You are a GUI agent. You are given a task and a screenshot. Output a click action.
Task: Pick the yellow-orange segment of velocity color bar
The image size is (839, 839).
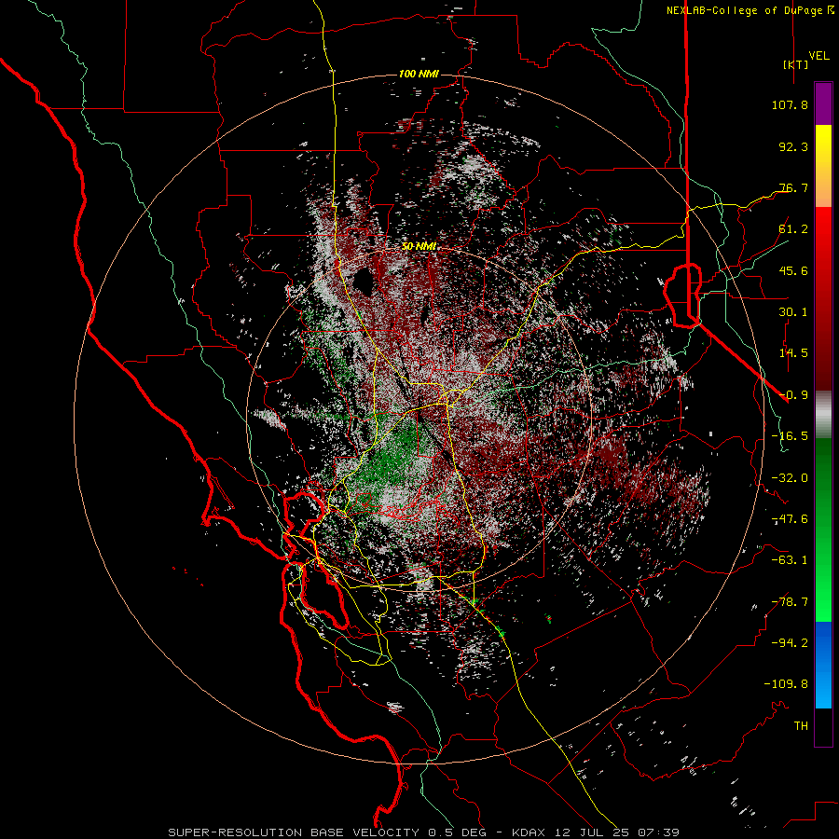(x=823, y=166)
